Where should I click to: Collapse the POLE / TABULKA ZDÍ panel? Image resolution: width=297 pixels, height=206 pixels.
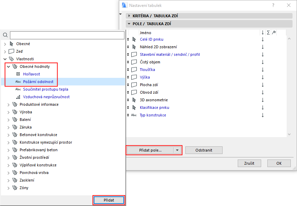[129, 24]
